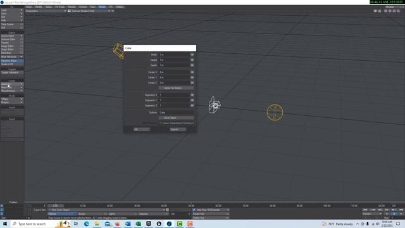Screen dimensions: 405x228
Task: Click the play reverse button
Action: (387, 214)
